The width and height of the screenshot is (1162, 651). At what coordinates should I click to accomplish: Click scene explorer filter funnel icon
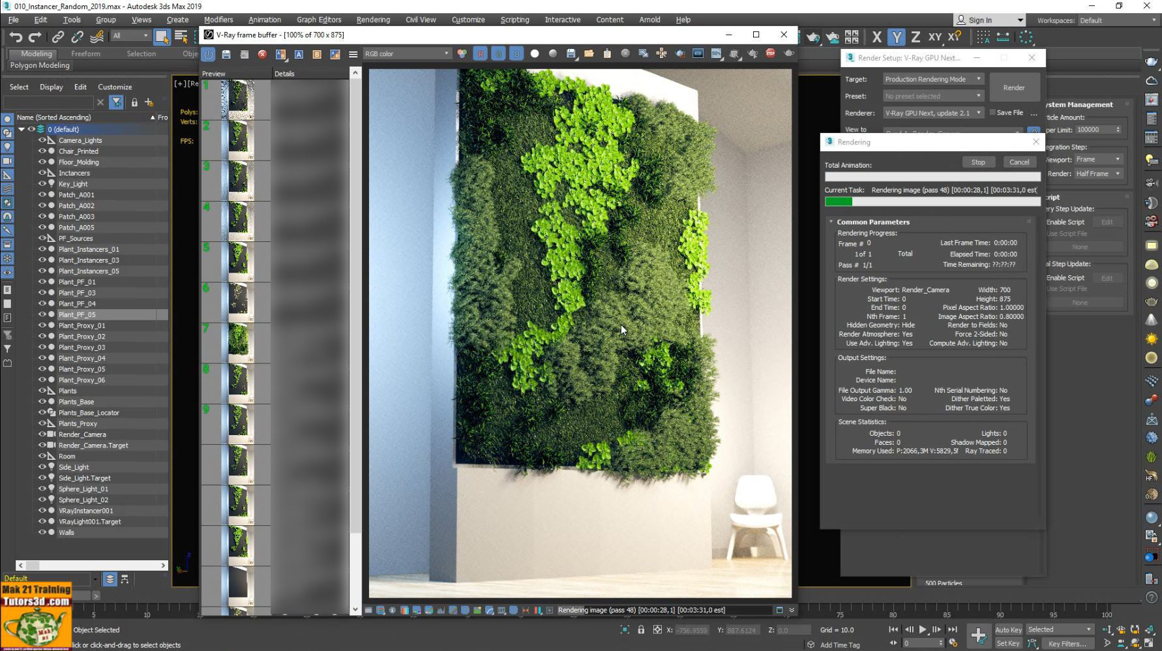pyautogui.click(x=116, y=102)
